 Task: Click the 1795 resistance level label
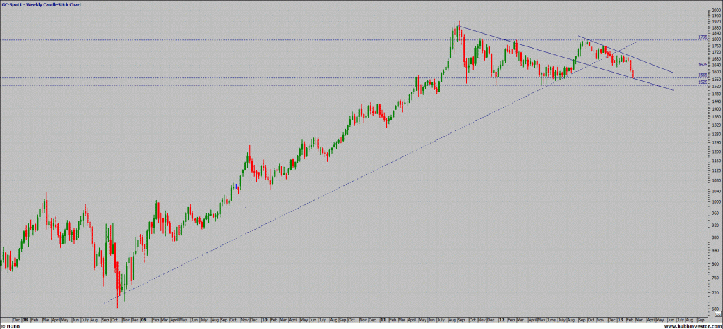pos(703,37)
